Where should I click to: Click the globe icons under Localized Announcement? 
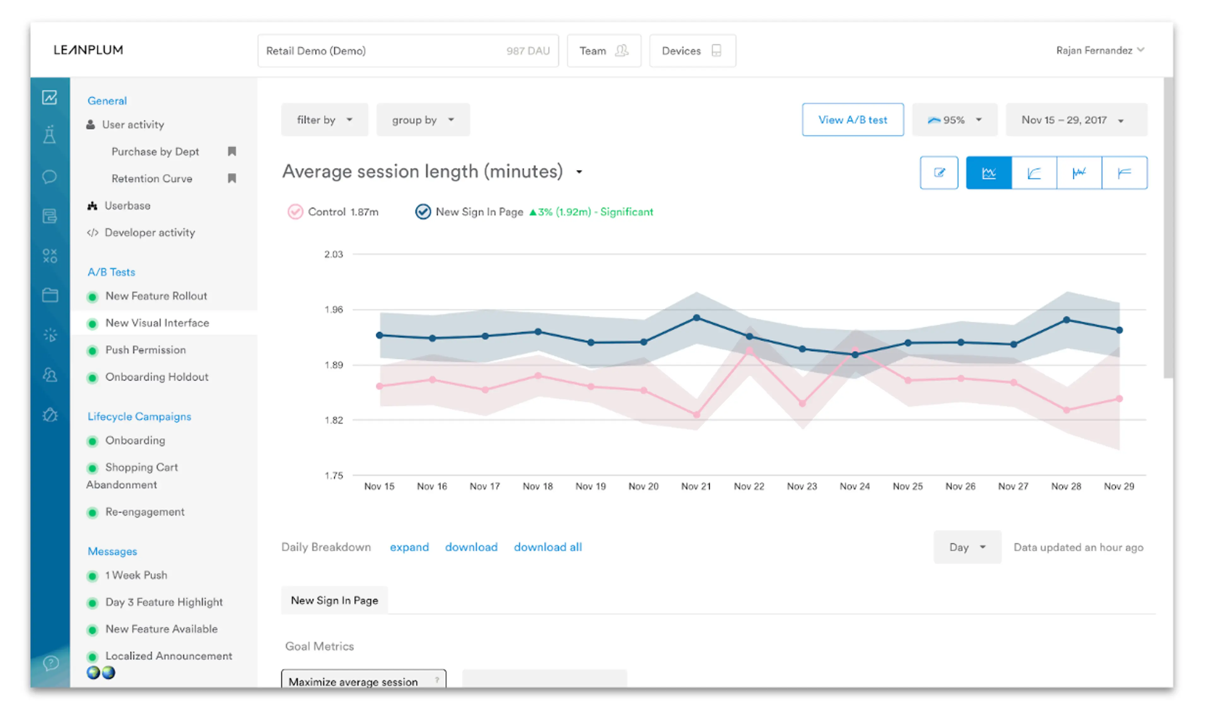[101, 672]
